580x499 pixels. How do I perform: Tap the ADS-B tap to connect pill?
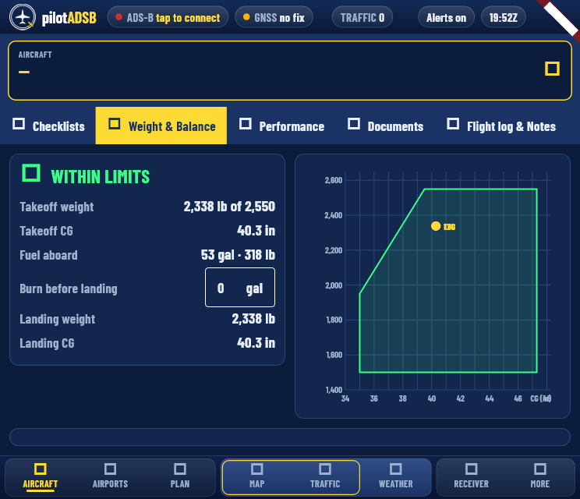168,17
